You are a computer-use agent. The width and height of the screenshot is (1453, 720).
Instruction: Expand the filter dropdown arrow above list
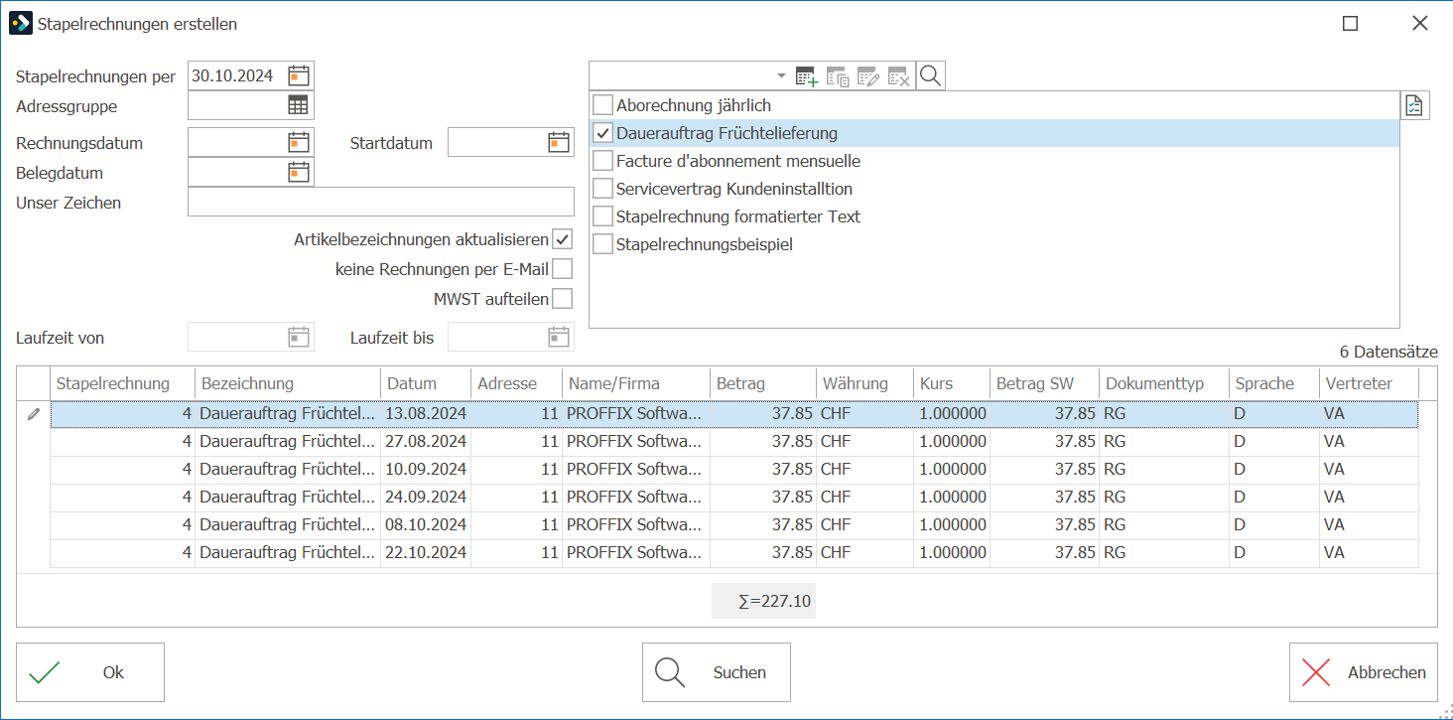click(780, 75)
